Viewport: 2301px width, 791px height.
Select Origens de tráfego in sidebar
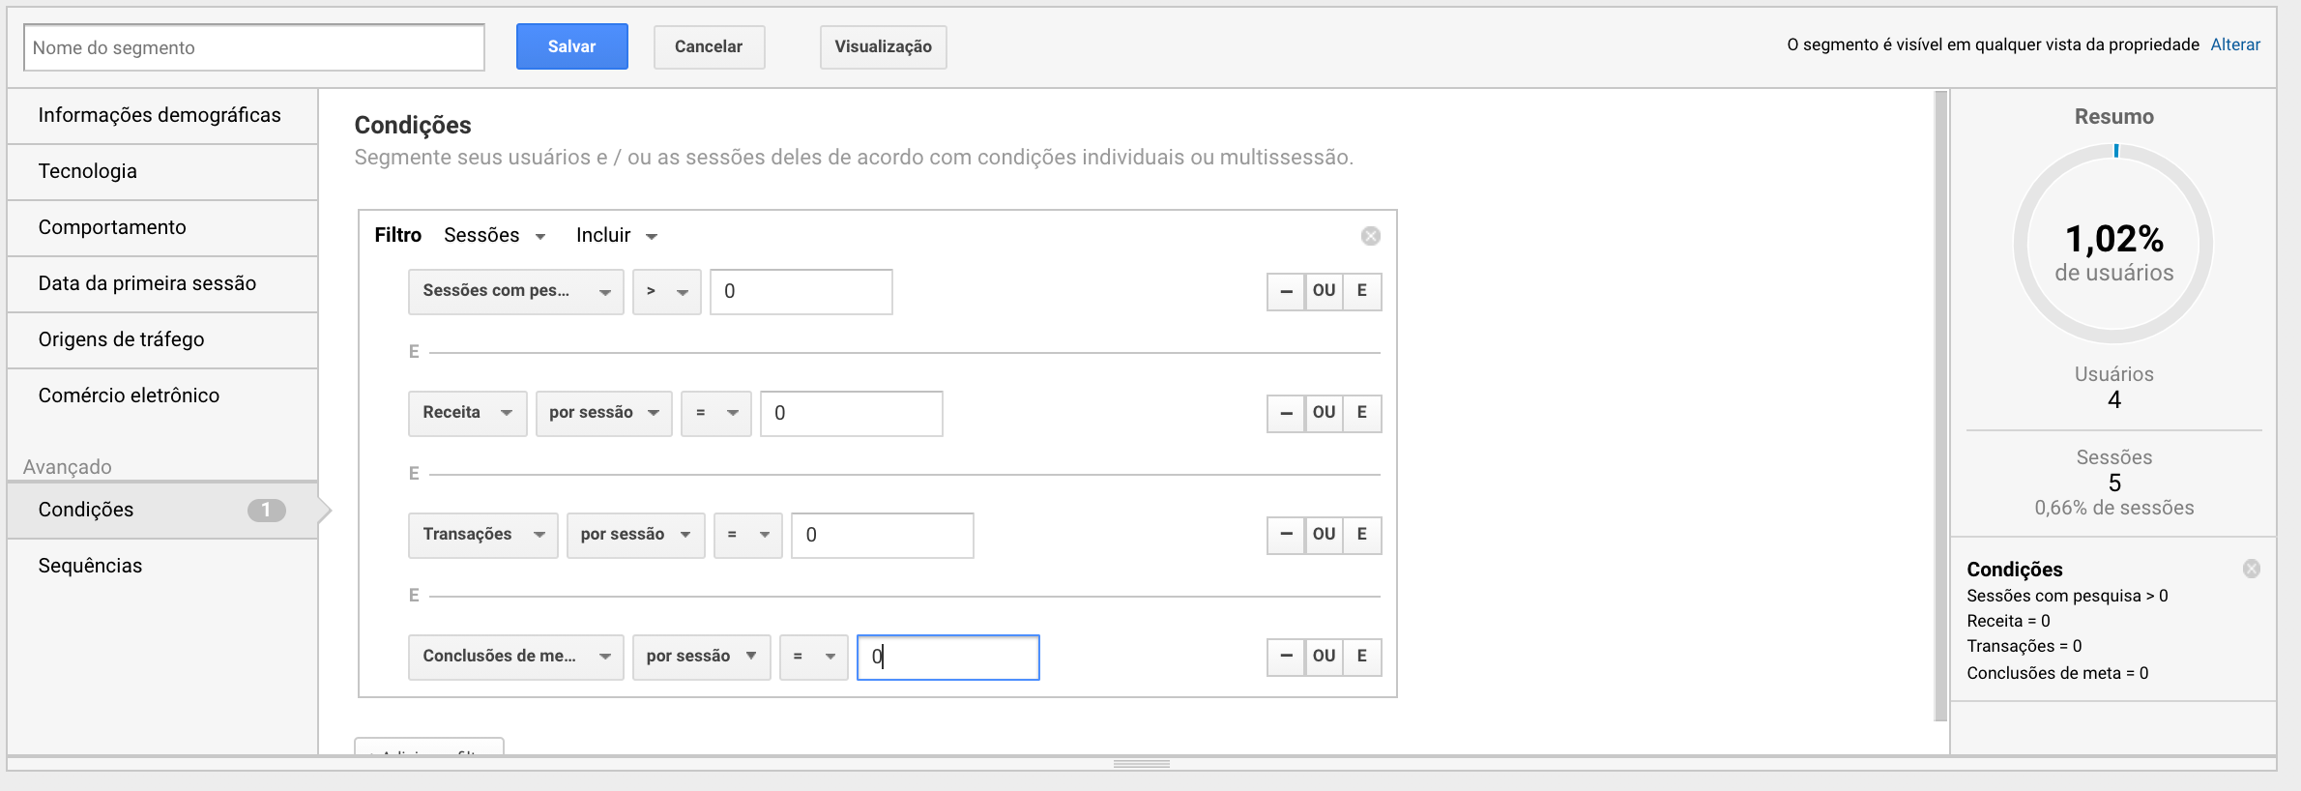coord(121,339)
